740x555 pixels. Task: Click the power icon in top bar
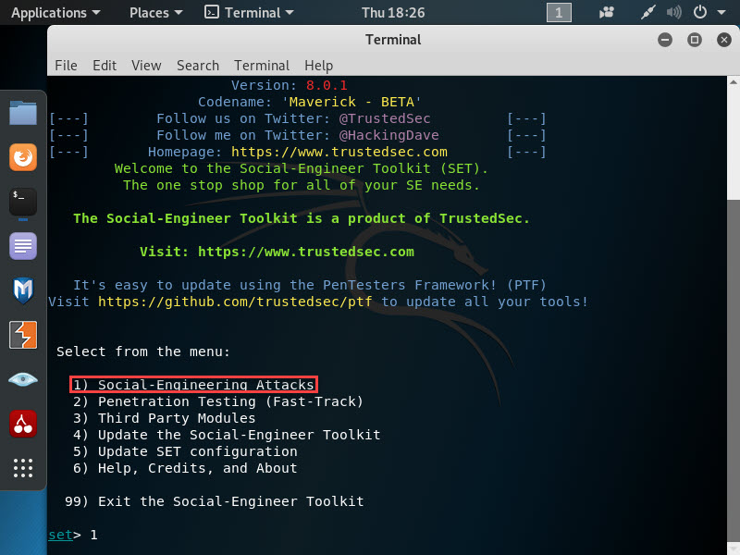point(700,12)
